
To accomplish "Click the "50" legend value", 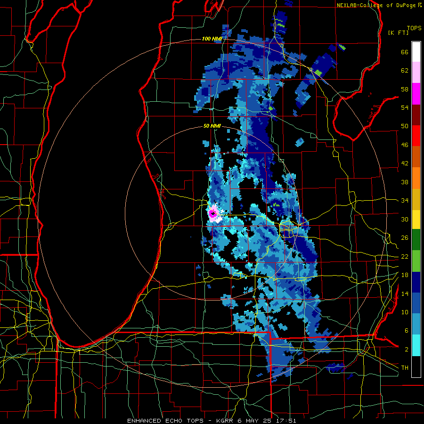I will point(405,126).
